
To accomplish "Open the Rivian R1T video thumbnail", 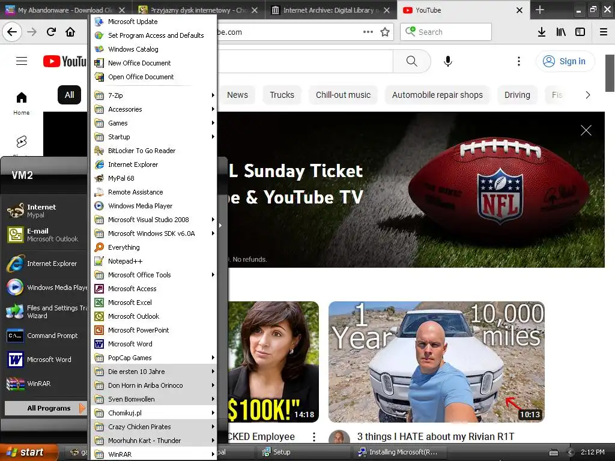I will (436, 362).
